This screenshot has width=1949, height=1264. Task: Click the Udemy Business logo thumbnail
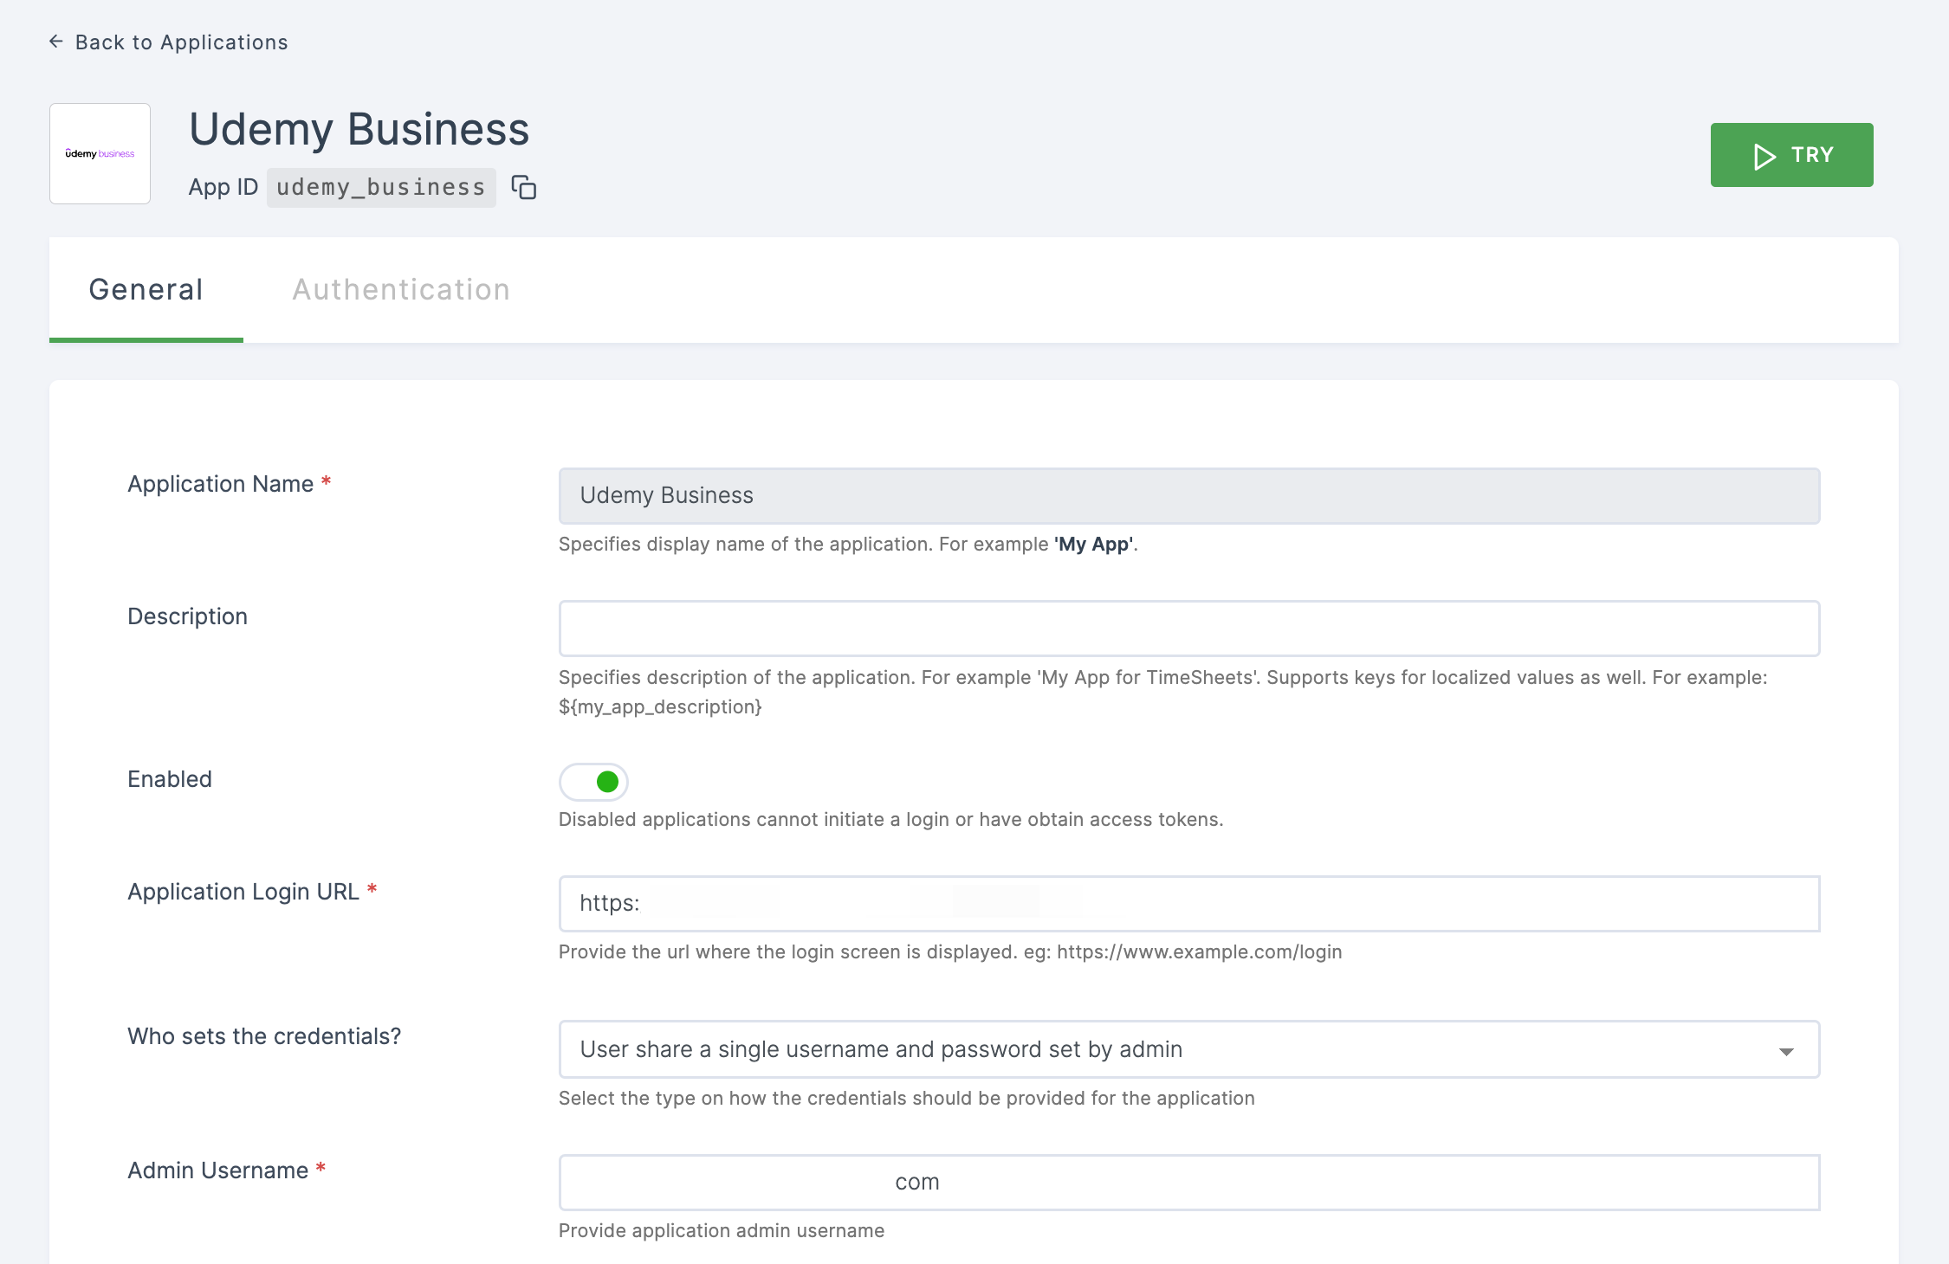(100, 154)
